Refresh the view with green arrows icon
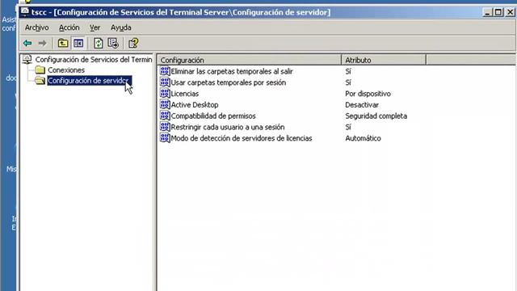The image size is (517, 291). click(x=98, y=43)
